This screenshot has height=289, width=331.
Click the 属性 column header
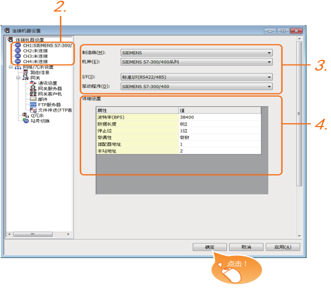tap(137, 110)
